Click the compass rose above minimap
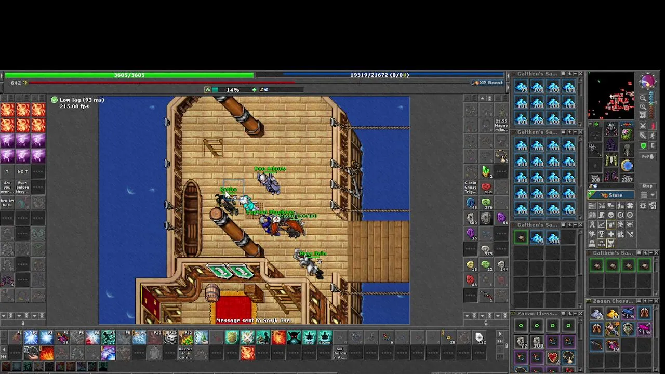The height and width of the screenshot is (374, 665). tap(648, 81)
